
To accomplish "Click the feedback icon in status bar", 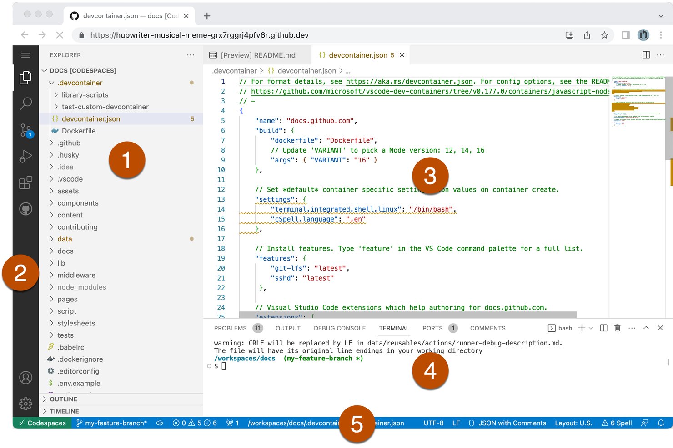I will point(644,423).
